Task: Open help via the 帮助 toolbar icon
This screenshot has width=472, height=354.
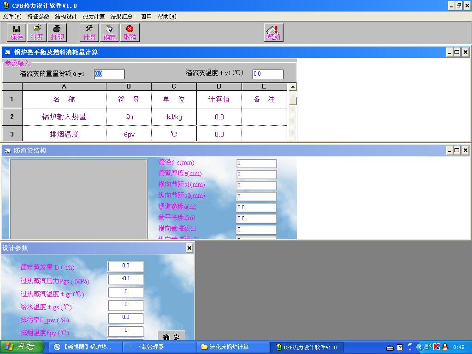Action: click(x=273, y=32)
